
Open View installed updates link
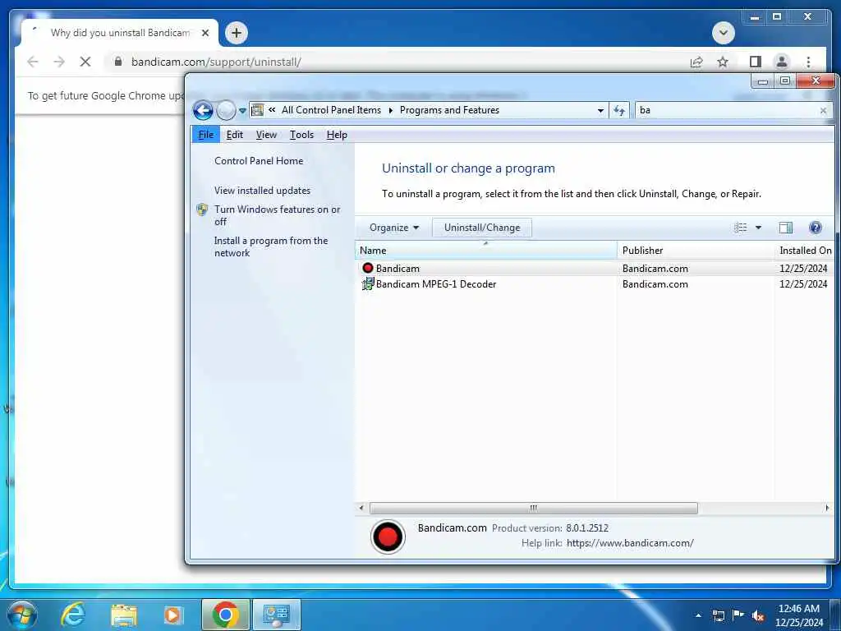262,191
